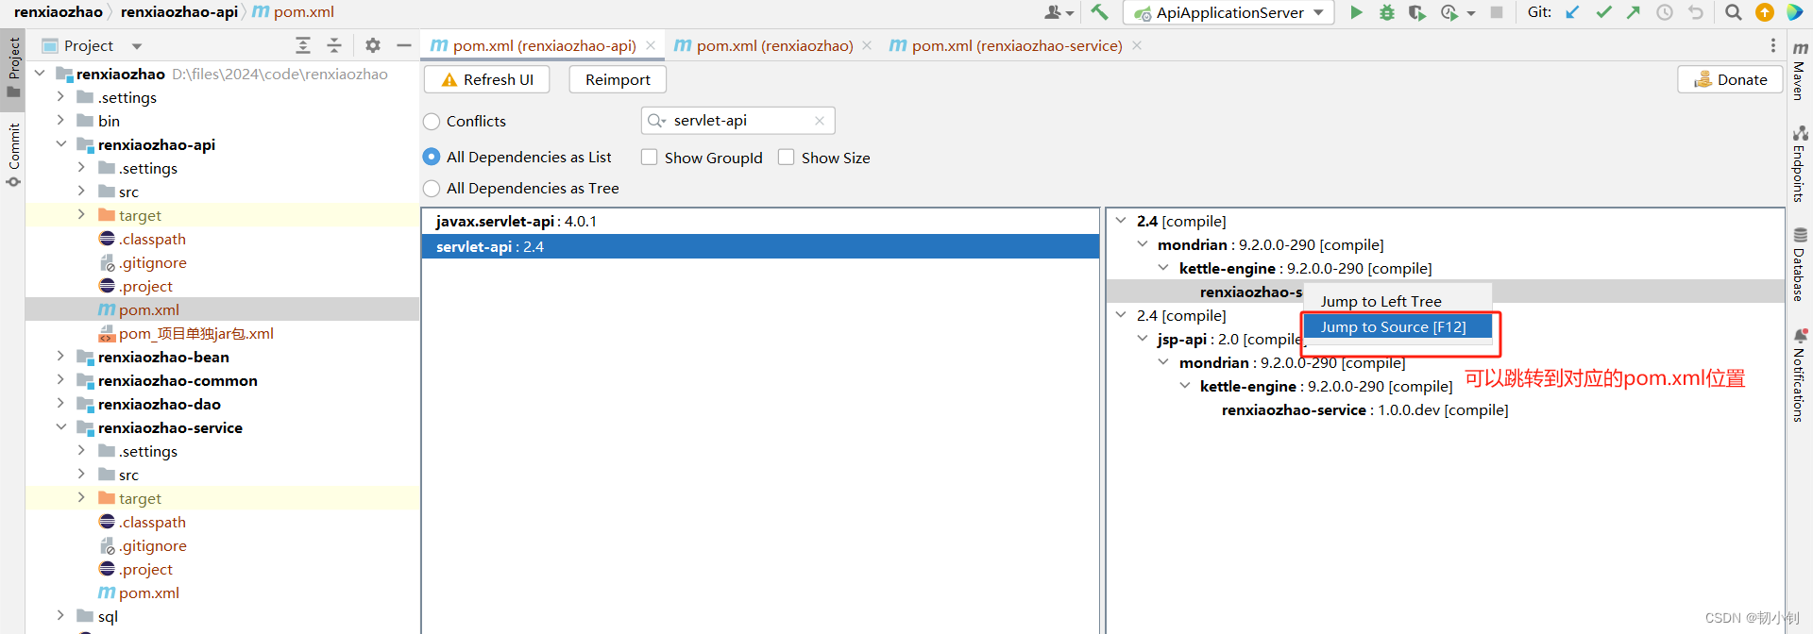The width and height of the screenshot is (1813, 634).
Task: Collapse the renxiaozhao-api module
Action: coord(60,143)
